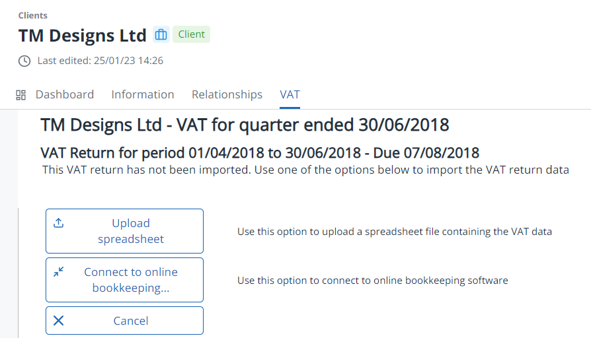Click the upload spreadsheet description text
This screenshot has height=338, width=591.
(394, 232)
